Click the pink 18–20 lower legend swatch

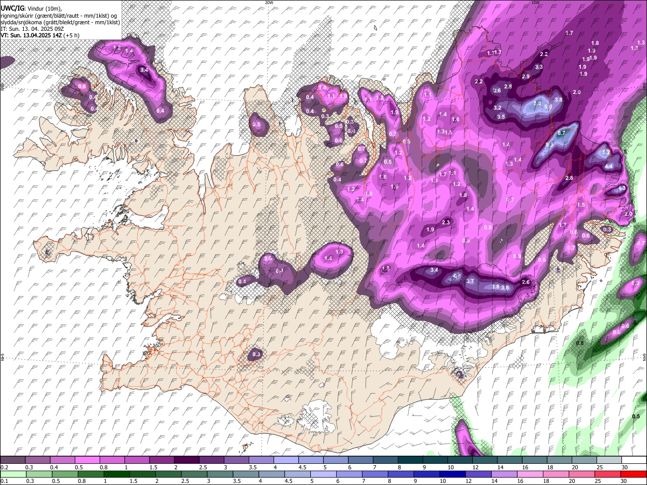556,474
